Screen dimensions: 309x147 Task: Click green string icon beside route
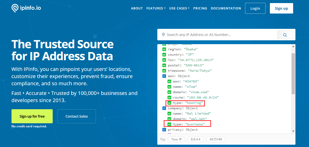[x=169, y=97]
